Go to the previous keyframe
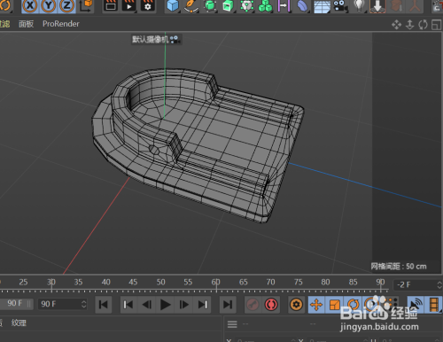 coord(128,305)
